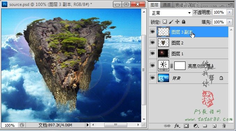
Task: Click the vertical scrollbar down arrow
Action: (x=144, y=119)
